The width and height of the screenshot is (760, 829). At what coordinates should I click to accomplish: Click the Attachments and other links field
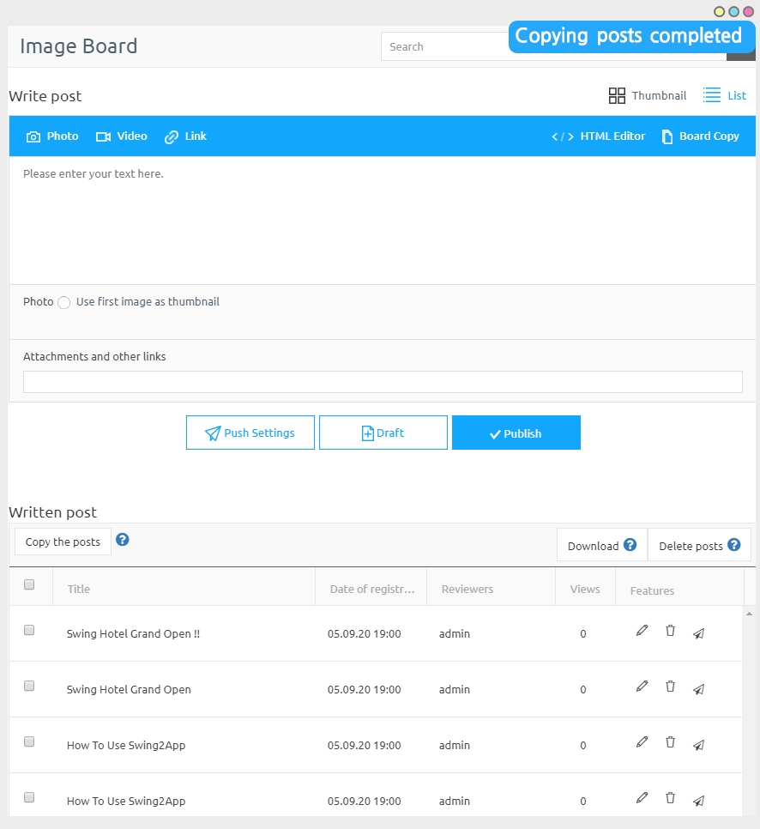point(383,382)
